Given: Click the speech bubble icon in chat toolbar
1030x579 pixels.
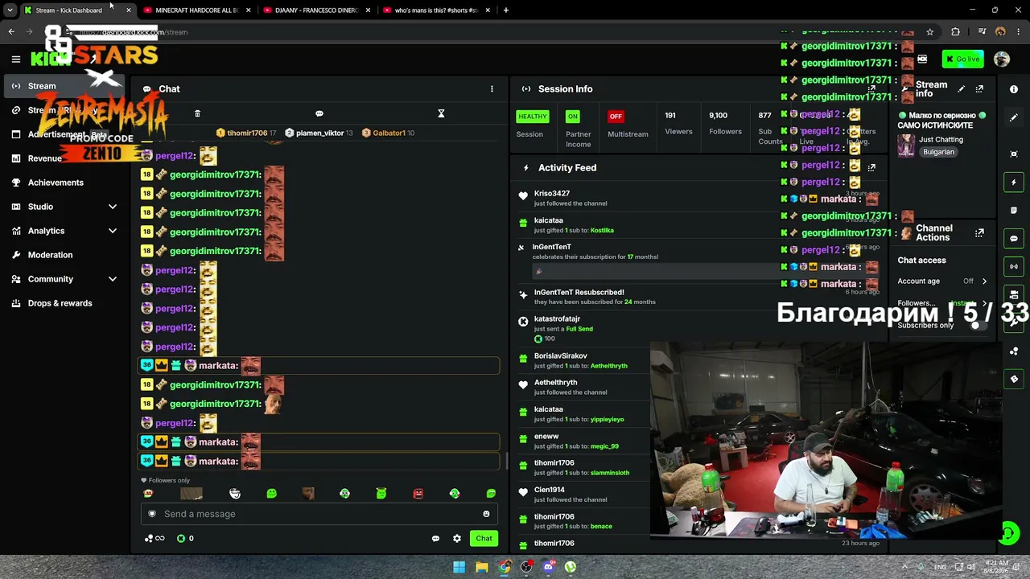Looking at the screenshot, I should point(319,113).
